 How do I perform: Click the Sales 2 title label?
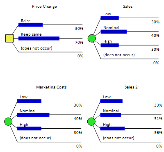pos(131,87)
